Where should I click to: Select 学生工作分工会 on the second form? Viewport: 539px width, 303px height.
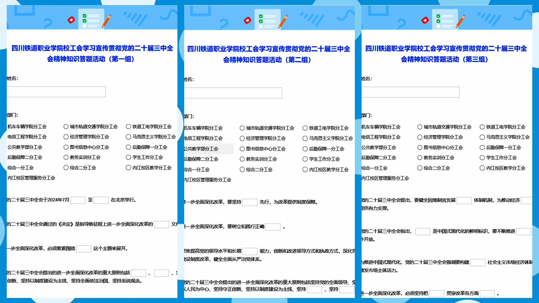pyautogui.click(x=305, y=159)
